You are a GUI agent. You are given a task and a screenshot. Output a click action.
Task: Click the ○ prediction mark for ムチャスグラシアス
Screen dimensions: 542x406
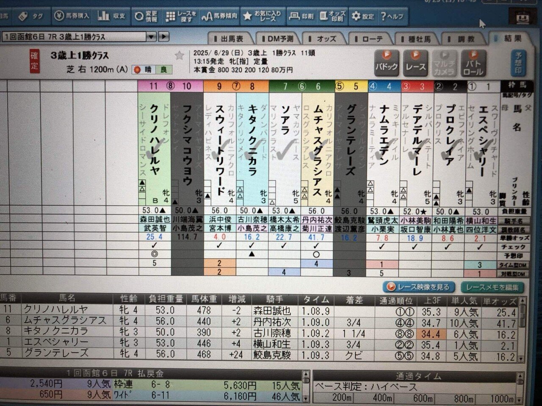tap(317, 255)
